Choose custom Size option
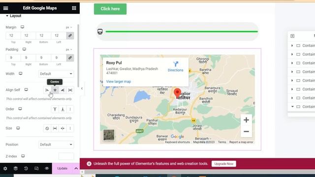The height and width of the screenshot is (177, 315). (70, 128)
